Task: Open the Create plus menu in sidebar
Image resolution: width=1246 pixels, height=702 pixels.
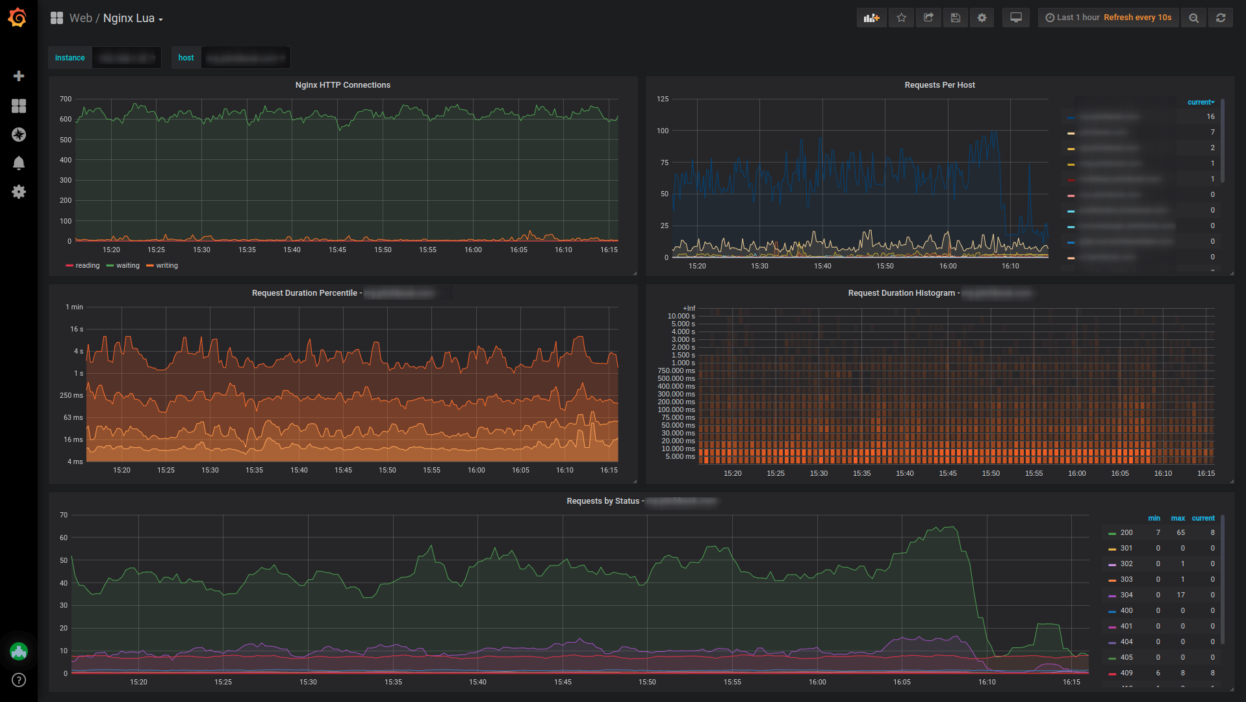Action: click(19, 76)
